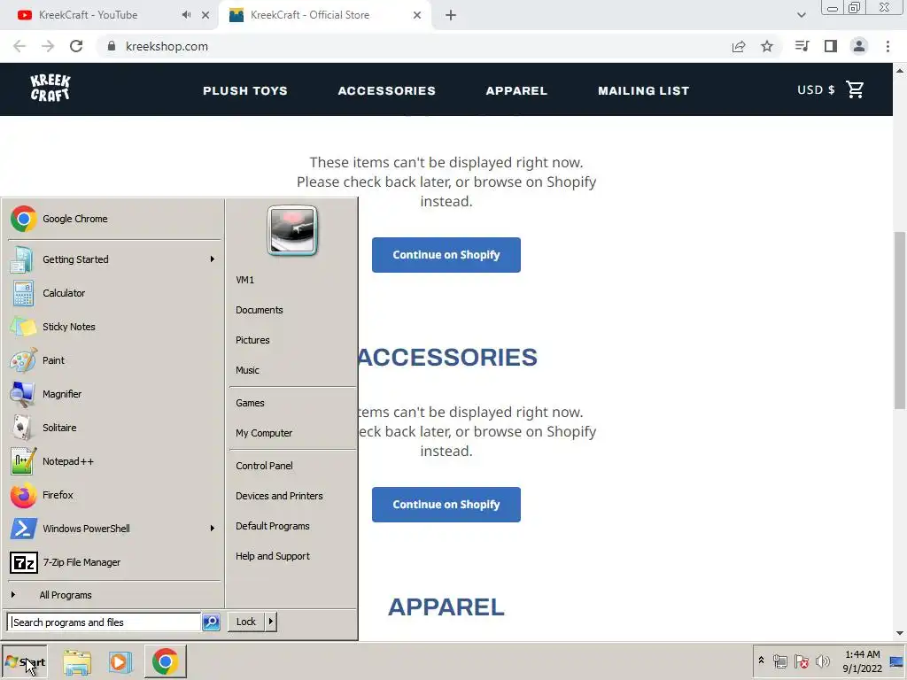The image size is (907, 680).
Task: Toggle Chrome side panel
Action: click(x=831, y=46)
